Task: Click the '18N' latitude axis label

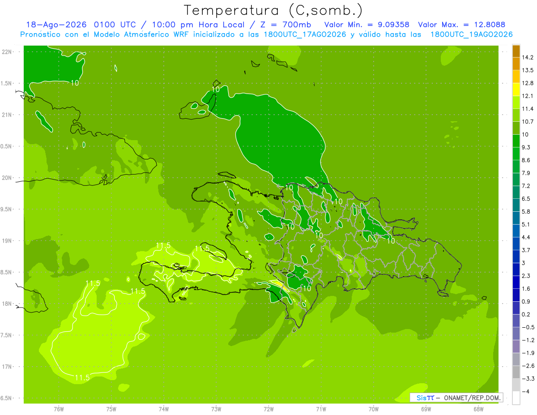Action: click(x=7, y=304)
